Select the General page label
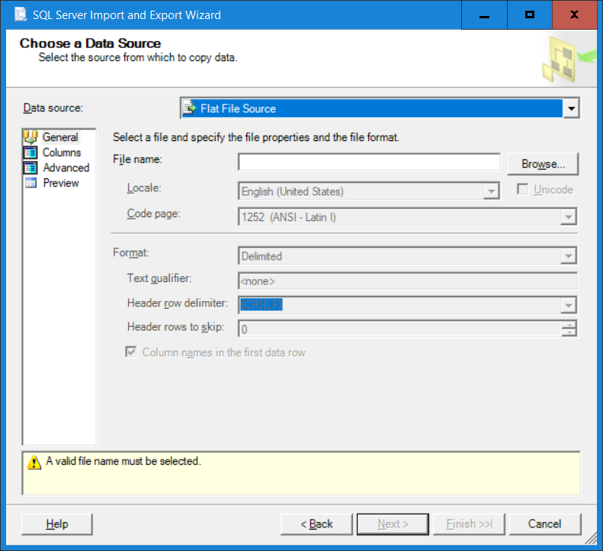This screenshot has height=551, width=603. (x=60, y=137)
